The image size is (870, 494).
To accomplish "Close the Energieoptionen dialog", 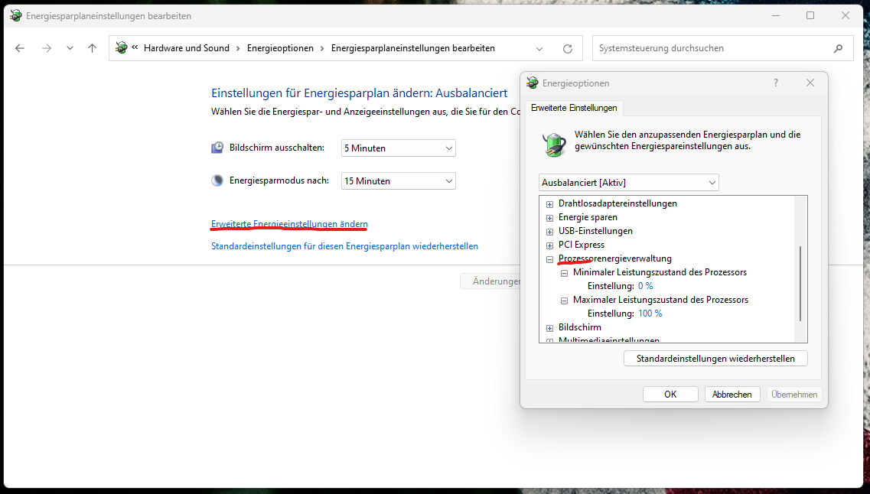I will pyautogui.click(x=810, y=83).
